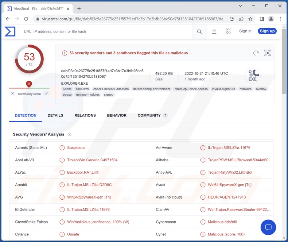Click the Trojan[Rat]/Win32.LilithBot result

230,173
